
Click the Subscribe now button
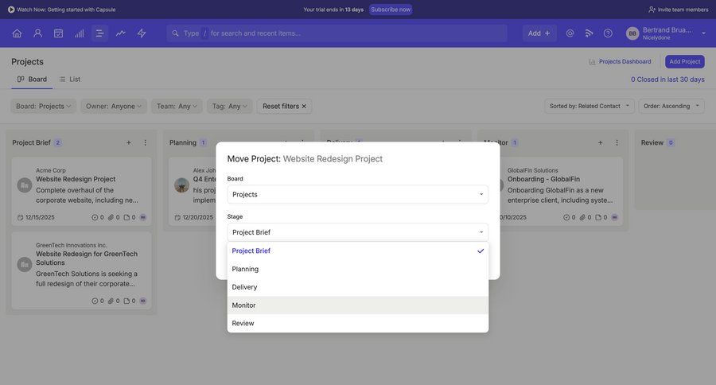(391, 10)
